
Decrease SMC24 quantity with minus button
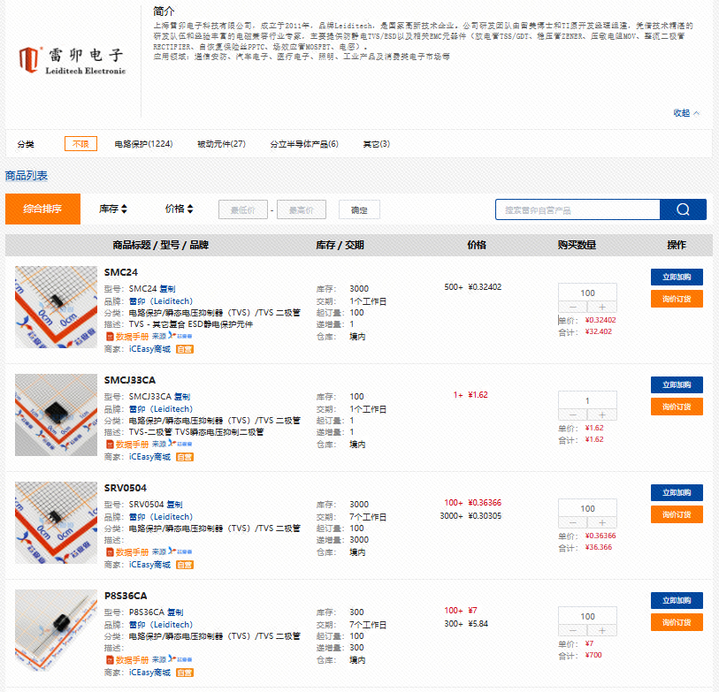pyautogui.click(x=573, y=307)
